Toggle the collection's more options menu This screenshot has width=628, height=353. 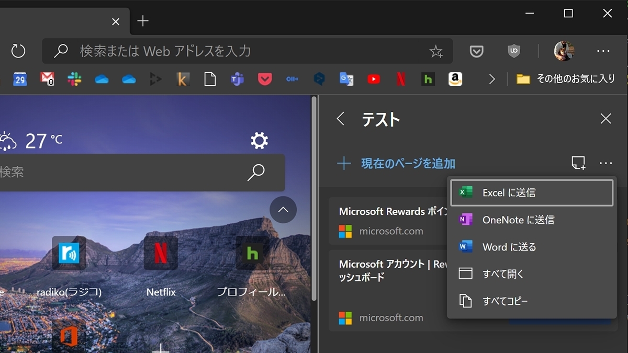[606, 163]
